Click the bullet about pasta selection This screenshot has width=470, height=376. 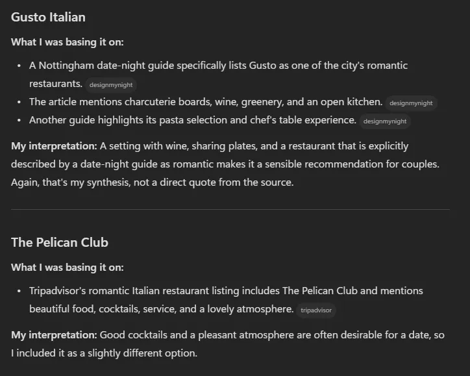tap(192, 120)
